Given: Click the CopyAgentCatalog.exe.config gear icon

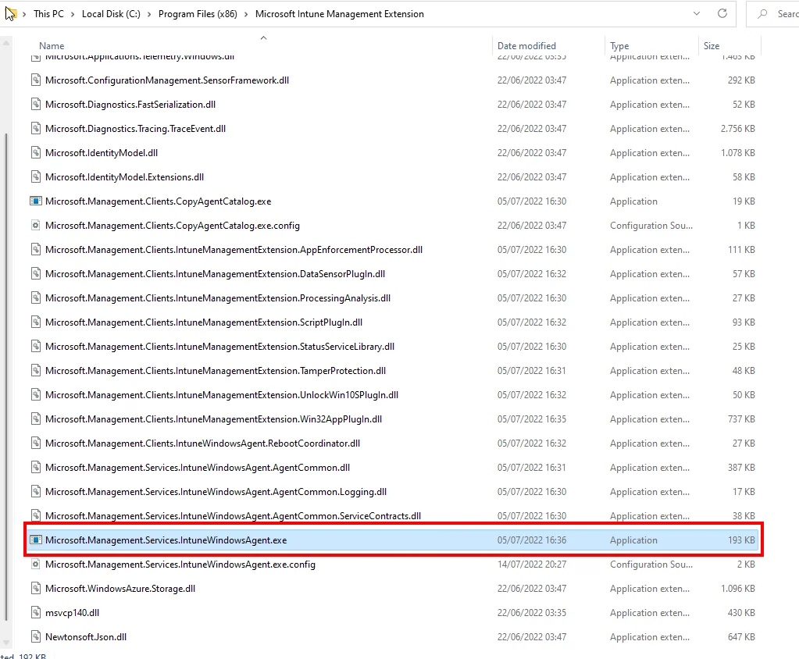Looking at the screenshot, I should point(36,225).
